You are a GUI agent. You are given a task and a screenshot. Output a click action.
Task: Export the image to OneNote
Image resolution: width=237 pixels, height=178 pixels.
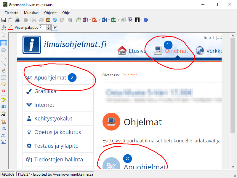(x=85, y=20)
